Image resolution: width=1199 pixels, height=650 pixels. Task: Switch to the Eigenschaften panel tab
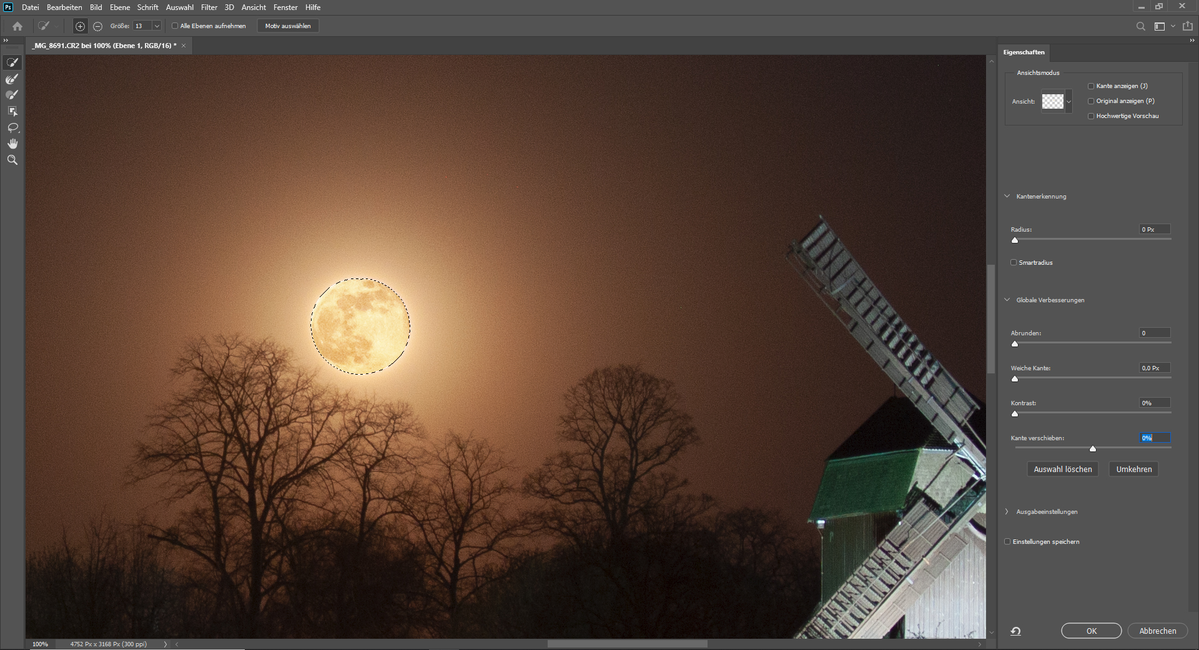[x=1024, y=52]
